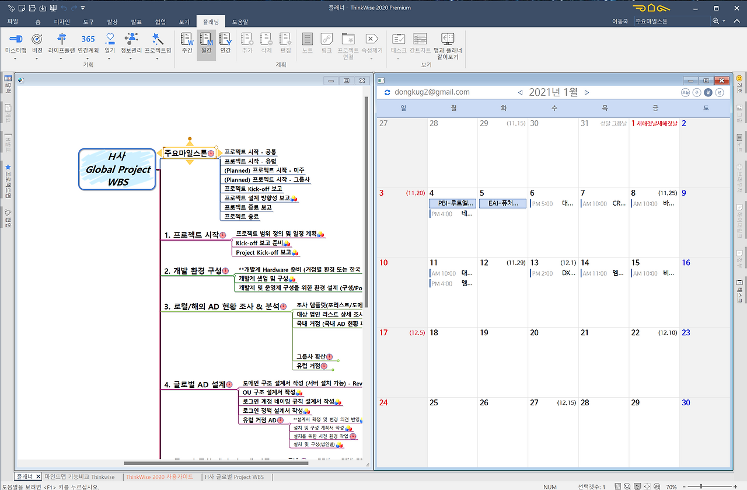The height and width of the screenshot is (490, 747).
Task: Open the search options dropdown arrow
Action: coord(724,22)
